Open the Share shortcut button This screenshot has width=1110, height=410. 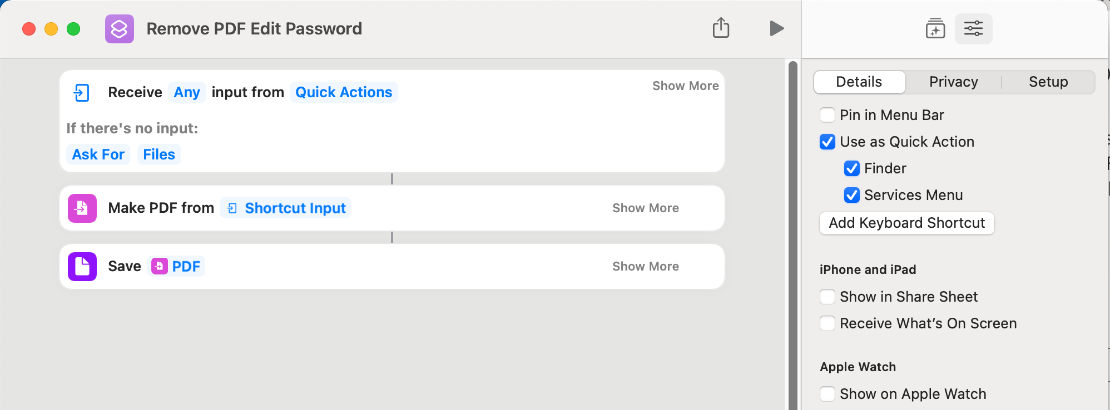721,28
